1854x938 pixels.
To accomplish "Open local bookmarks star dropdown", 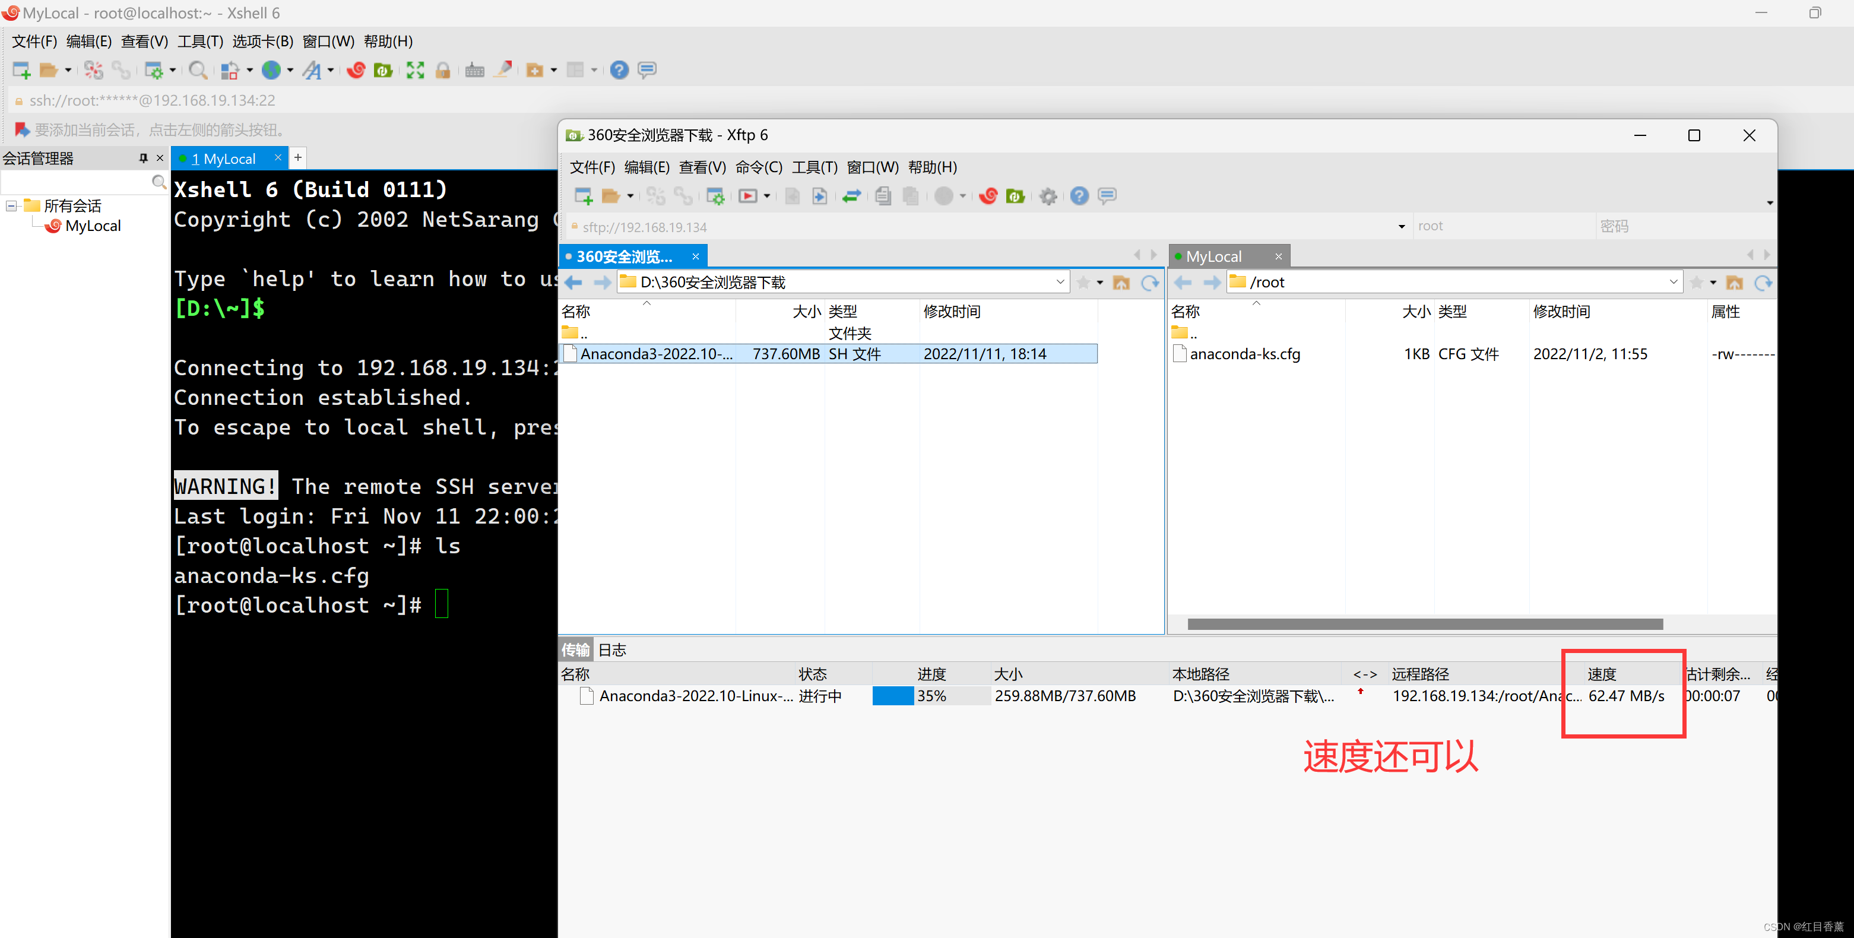I will pyautogui.click(x=1099, y=282).
